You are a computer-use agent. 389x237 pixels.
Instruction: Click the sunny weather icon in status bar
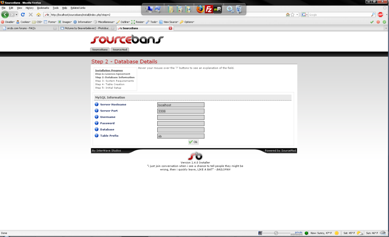[337, 233]
